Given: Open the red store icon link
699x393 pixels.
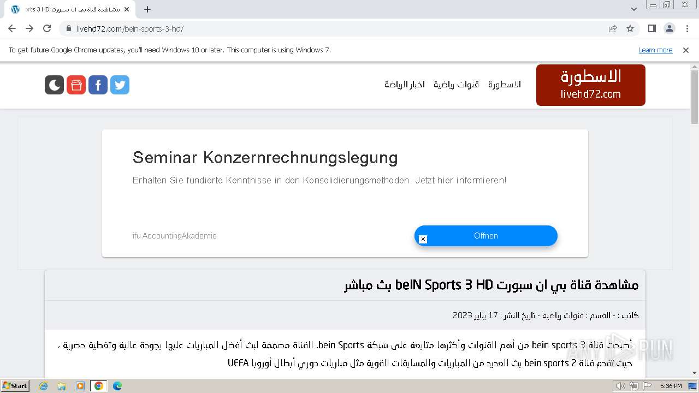Looking at the screenshot, I should coord(76,85).
